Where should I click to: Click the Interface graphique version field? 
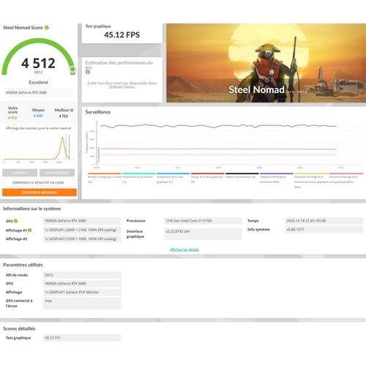(203, 234)
